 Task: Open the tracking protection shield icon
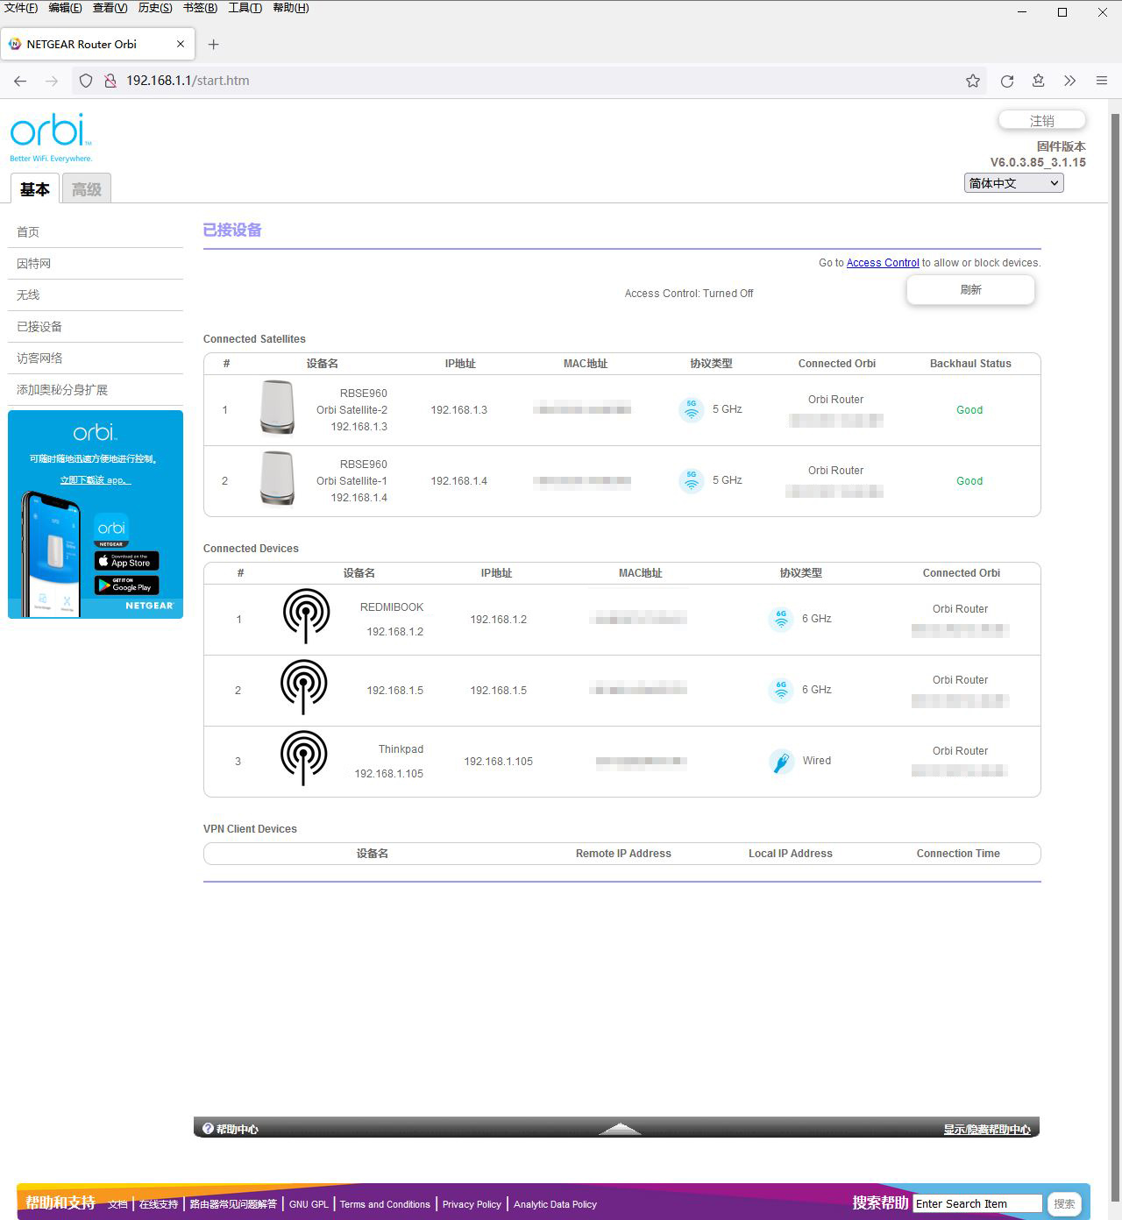click(x=86, y=81)
